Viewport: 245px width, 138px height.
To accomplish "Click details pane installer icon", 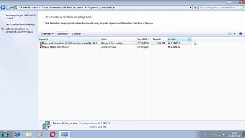I will click(46, 125).
